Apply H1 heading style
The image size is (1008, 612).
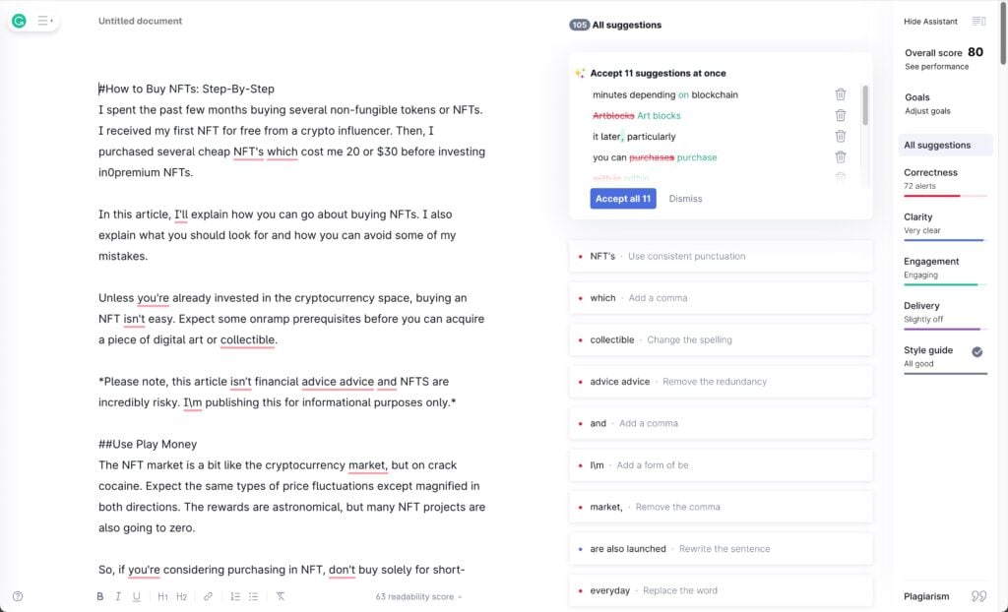[x=162, y=596]
